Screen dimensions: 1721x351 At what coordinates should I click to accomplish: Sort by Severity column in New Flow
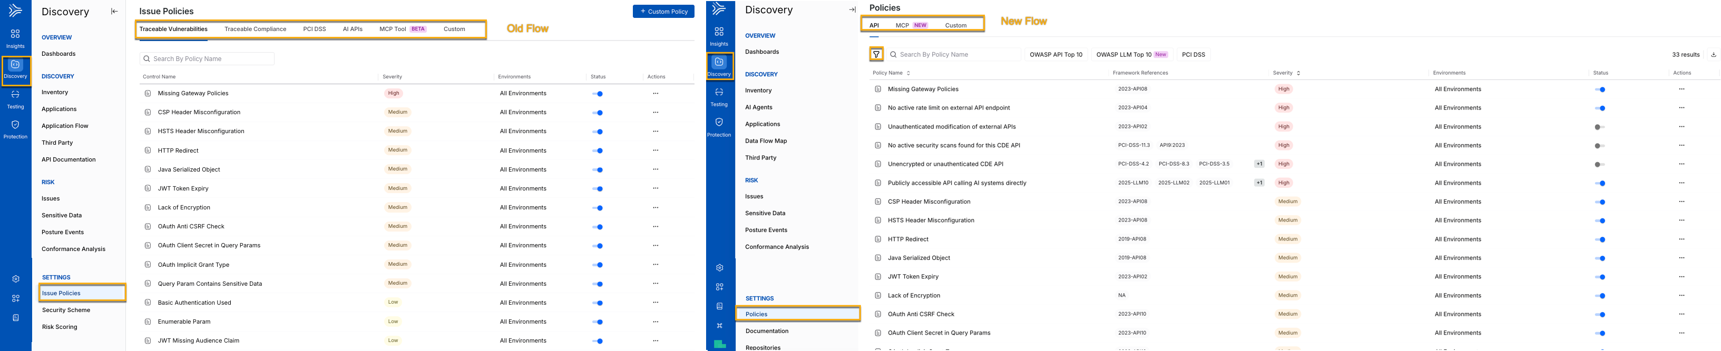pos(1286,73)
